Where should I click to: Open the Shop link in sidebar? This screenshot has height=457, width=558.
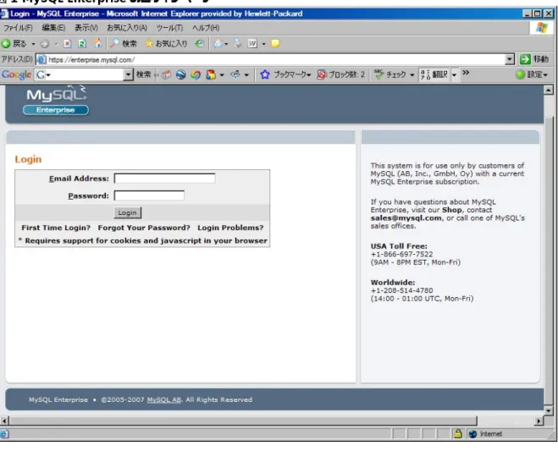tap(451, 210)
